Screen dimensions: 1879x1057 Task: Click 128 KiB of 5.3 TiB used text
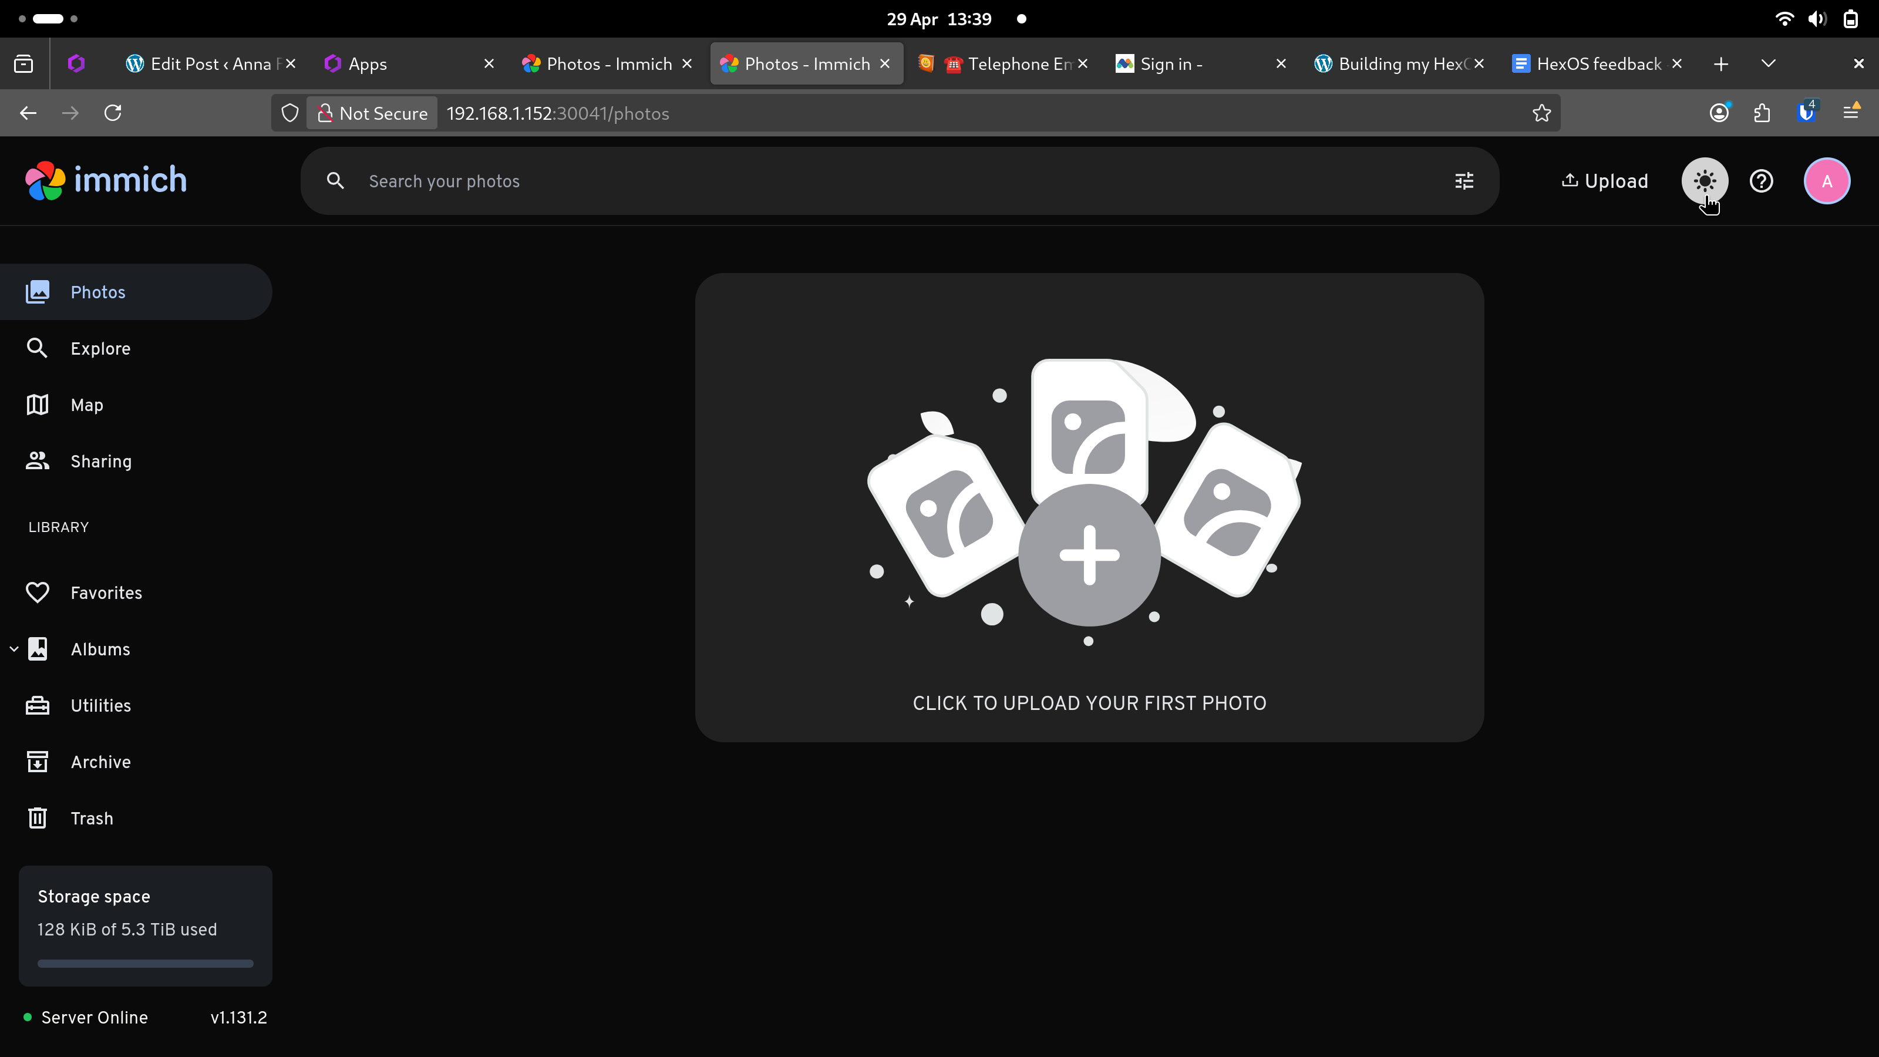coord(127,930)
